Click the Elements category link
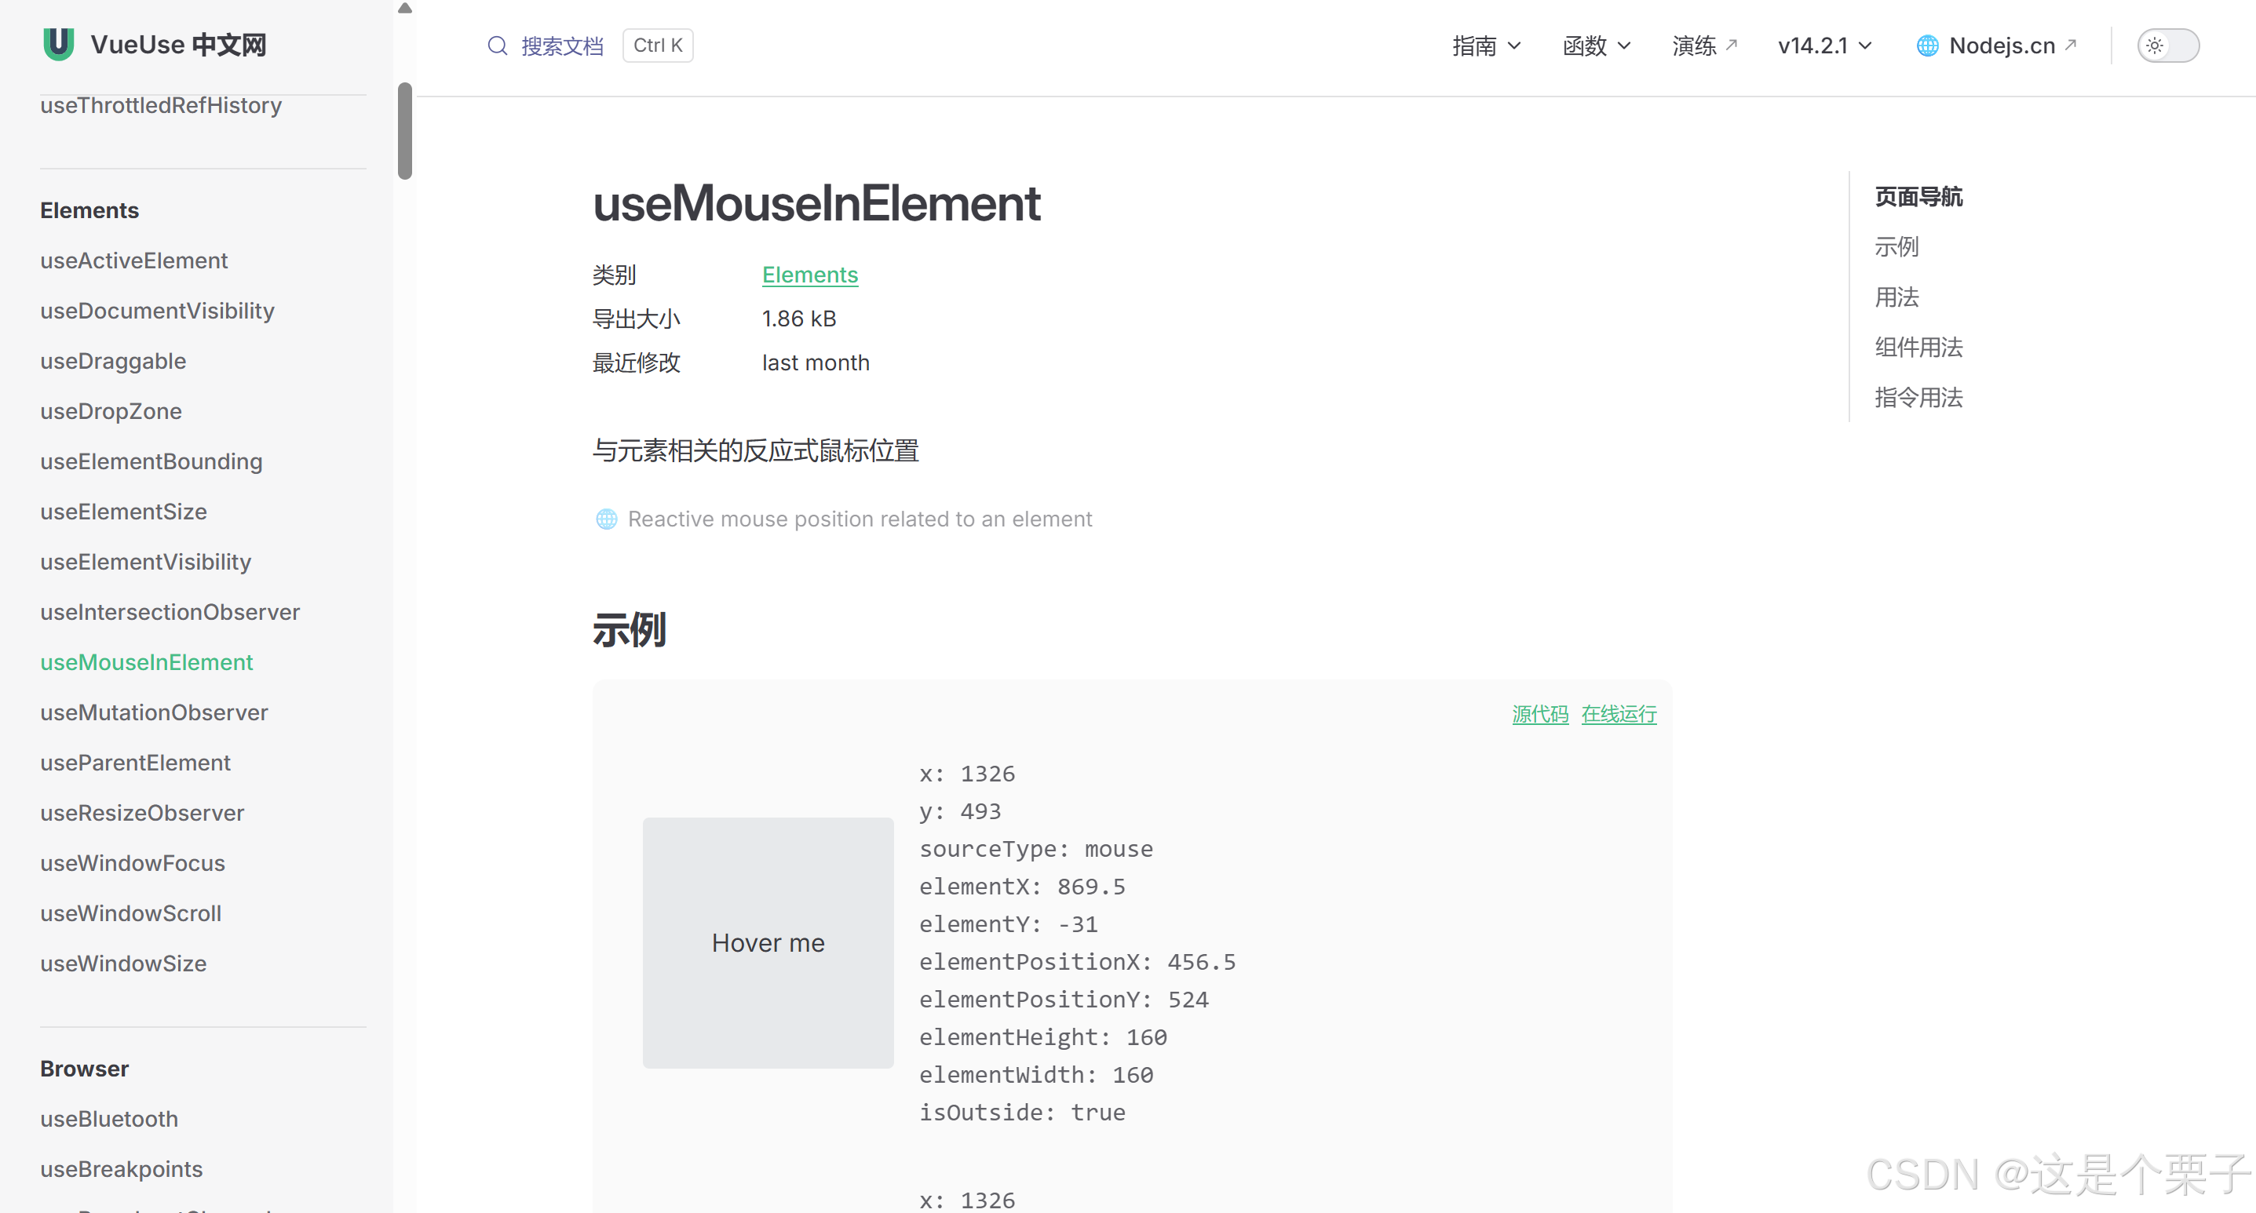This screenshot has width=2256, height=1213. [809, 275]
